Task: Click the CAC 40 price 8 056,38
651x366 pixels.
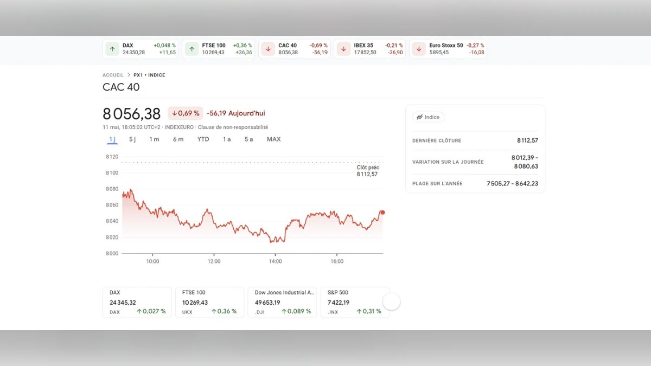Action: coord(132,114)
